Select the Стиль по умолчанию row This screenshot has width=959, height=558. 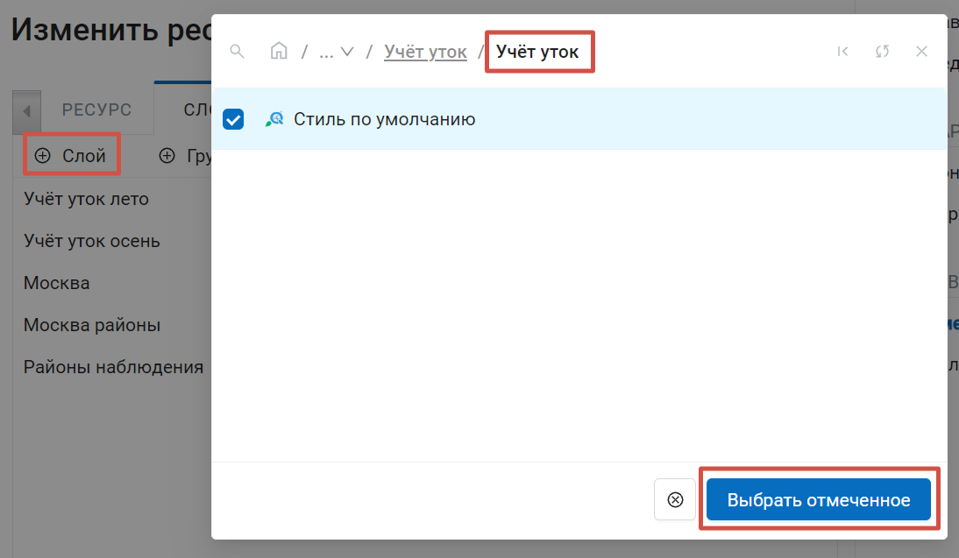[x=579, y=119]
